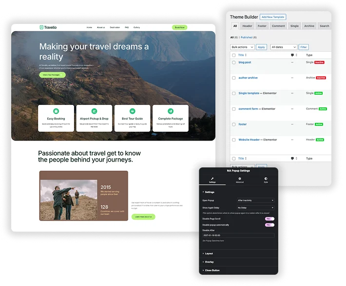Check the blog post row checkbox

234,62
